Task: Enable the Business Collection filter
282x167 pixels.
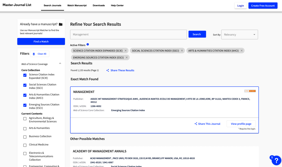Action: 25,137
